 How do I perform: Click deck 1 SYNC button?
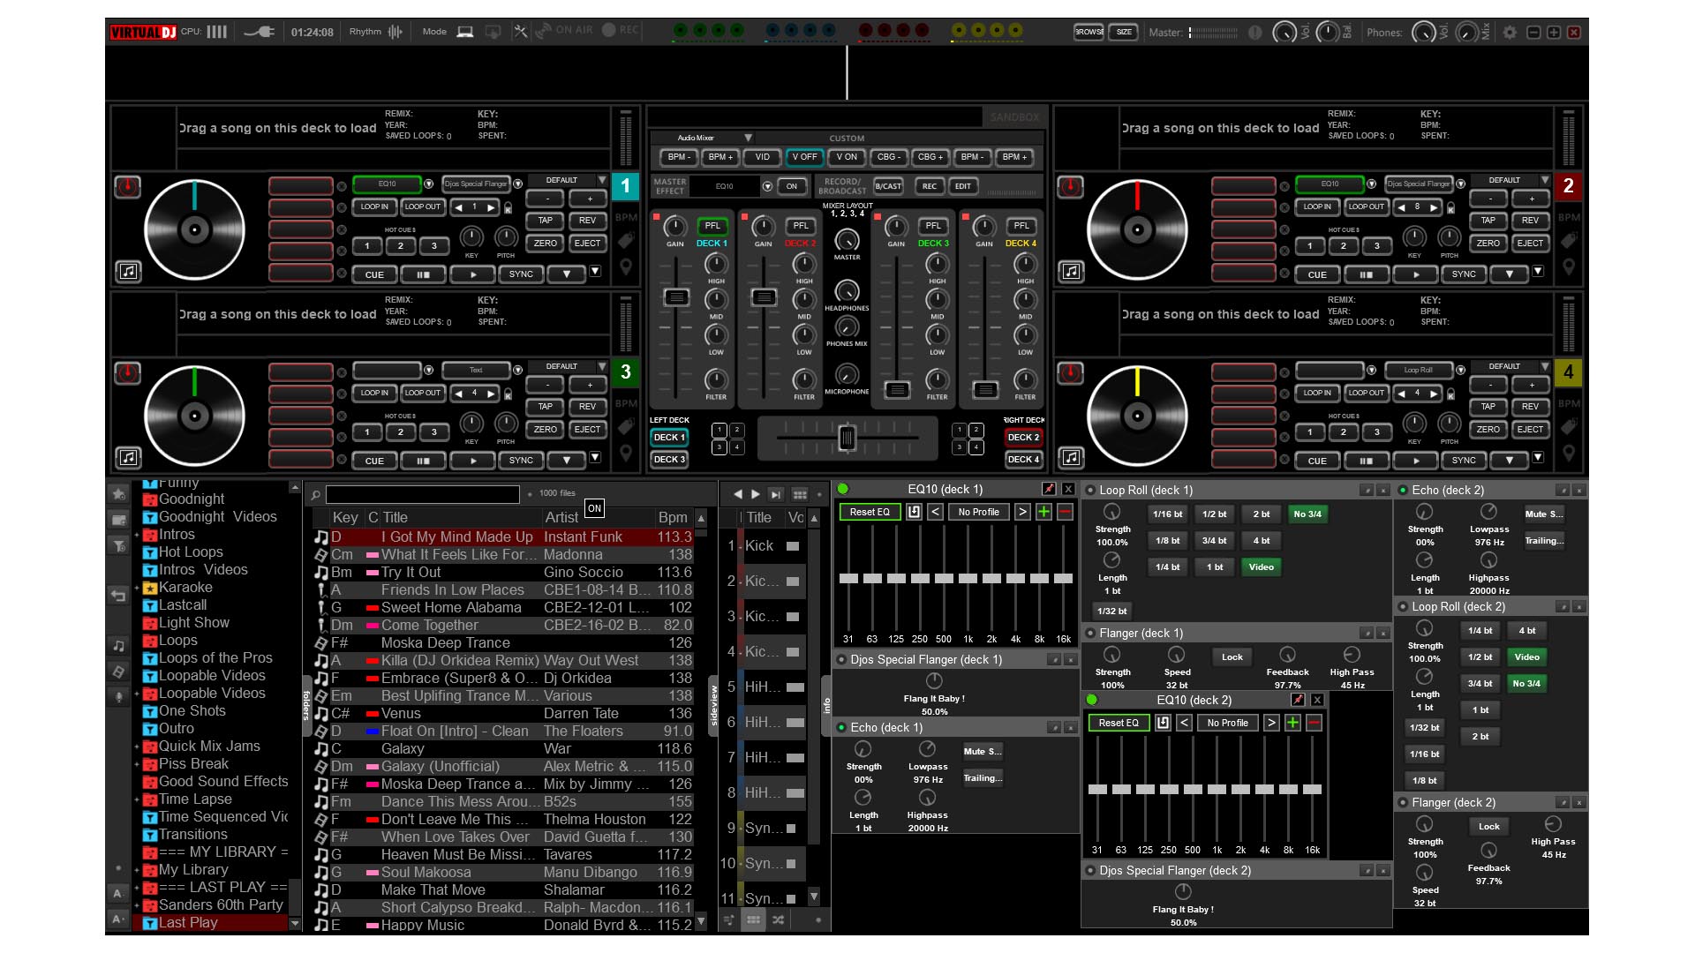click(521, 274)
